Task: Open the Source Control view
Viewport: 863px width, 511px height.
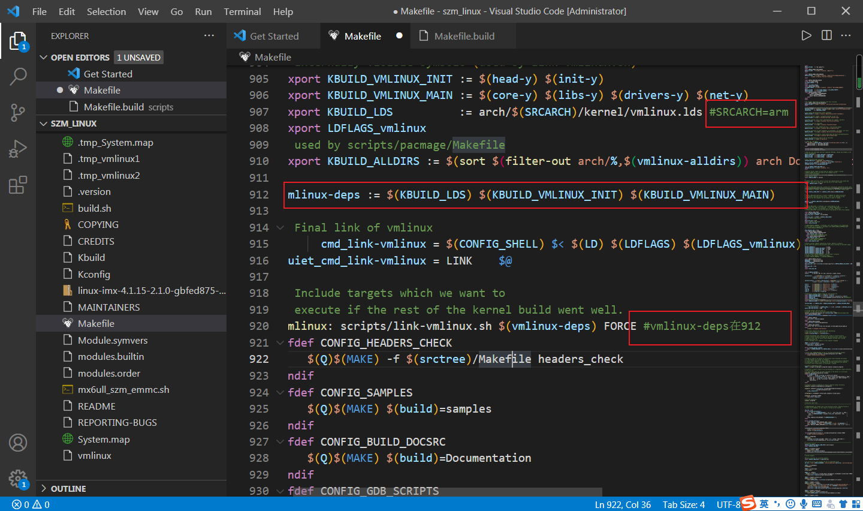Action: (x=18, y=112)
